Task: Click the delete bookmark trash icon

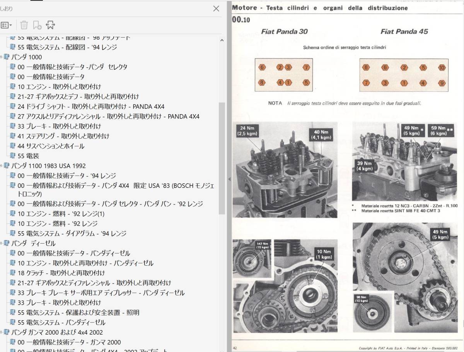Action: point(24,25)
